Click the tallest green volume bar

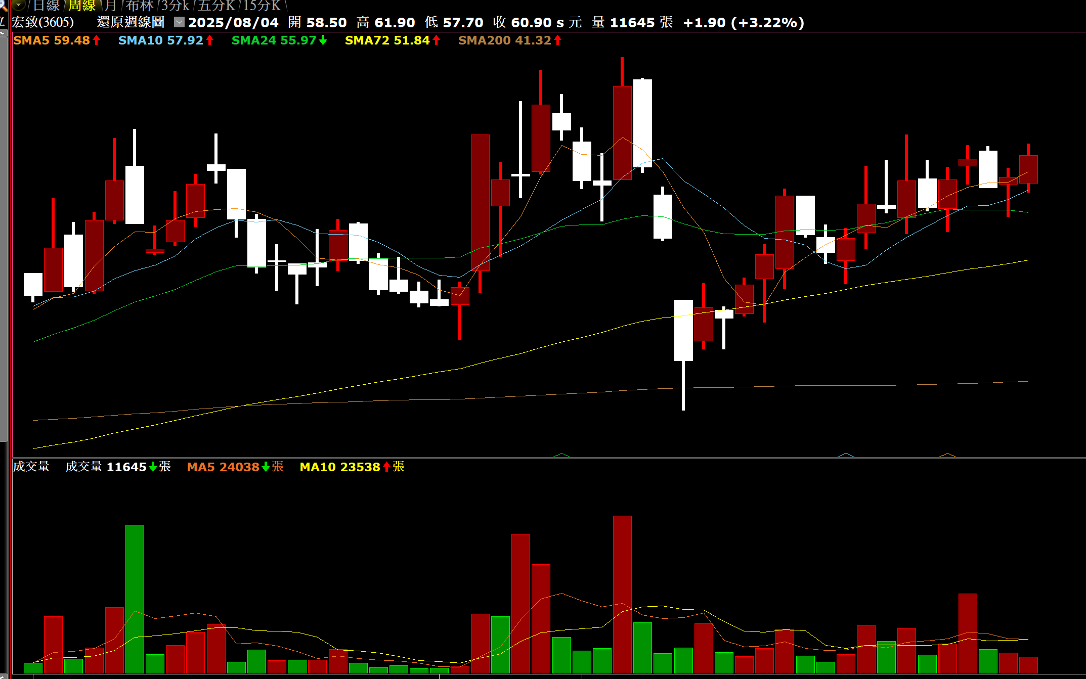(x=135, y=599)
